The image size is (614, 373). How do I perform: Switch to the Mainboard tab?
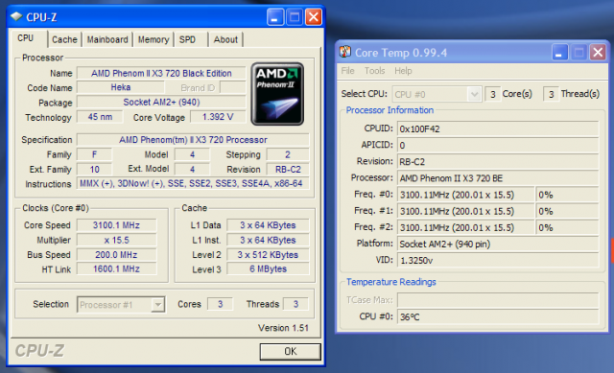pos(107,39)
